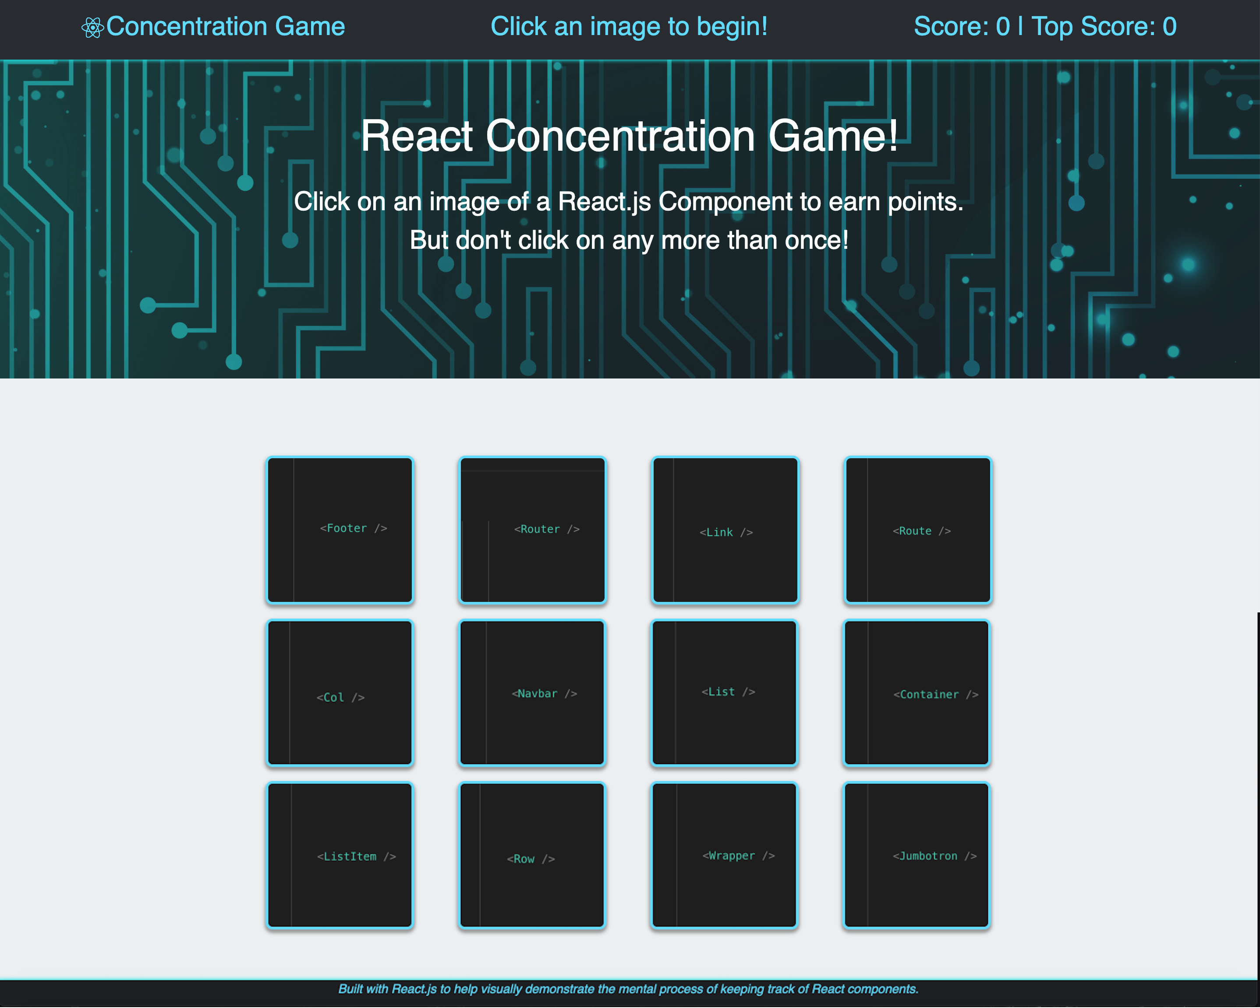Image resolution: width=1260 pixels, height=1008 pixels.
Task: Open the Concentration Game title link
Action: 226,27
